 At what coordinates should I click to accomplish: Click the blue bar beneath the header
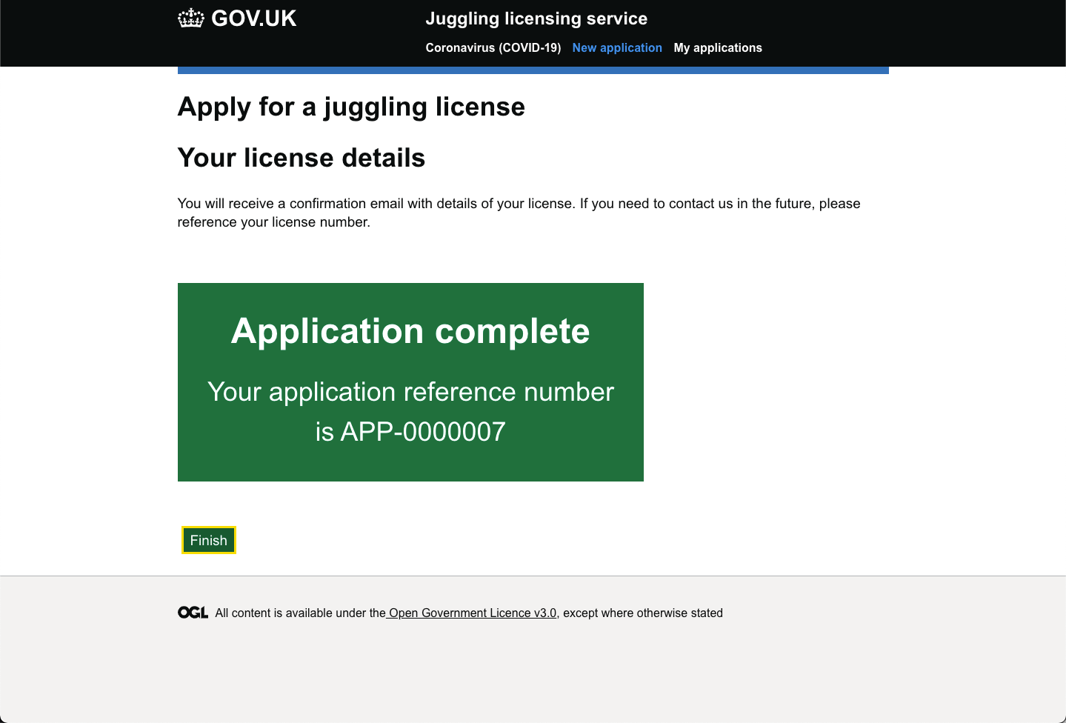[533, 70]
